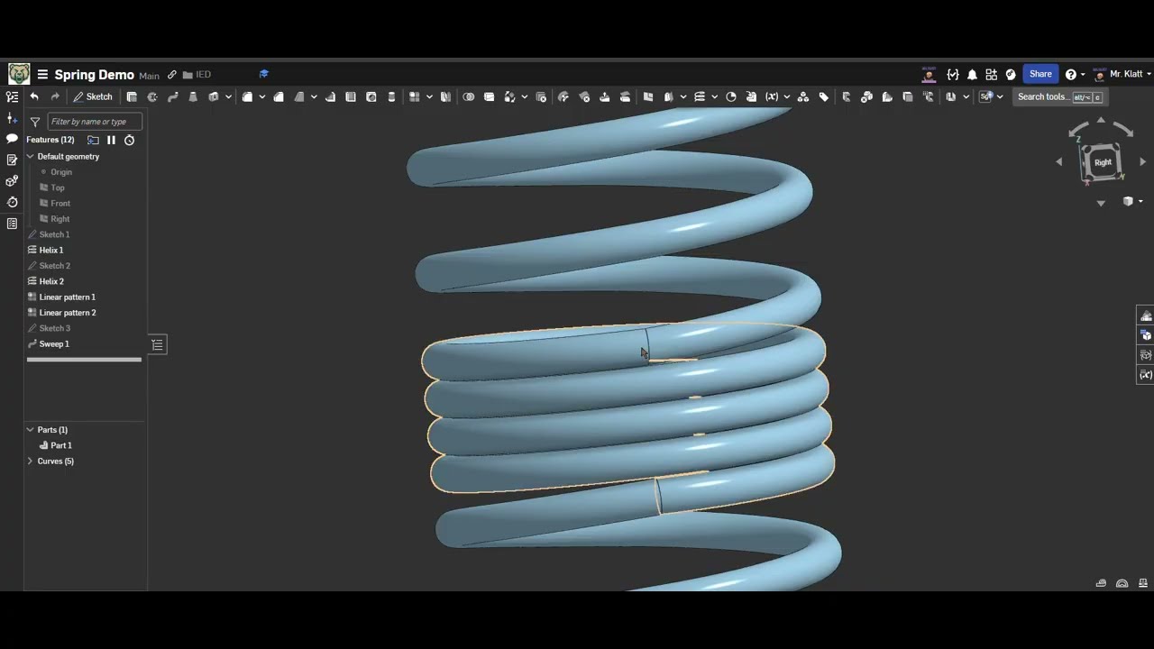Select the Thicken tool icon
1154x649 pixels.
pos(214,96)
